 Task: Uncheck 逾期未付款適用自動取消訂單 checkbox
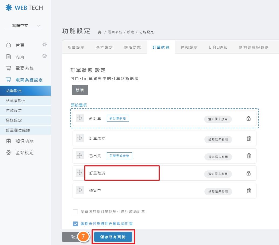[x=75, y=224]
